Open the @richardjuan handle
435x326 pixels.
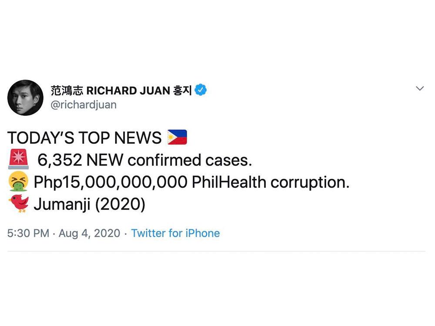click(83, 104)
